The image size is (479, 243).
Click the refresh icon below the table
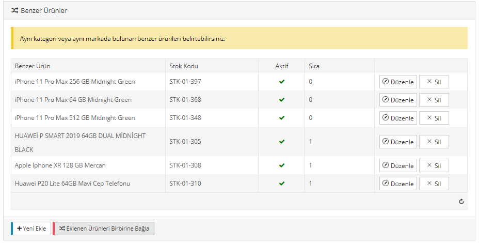[461, 202]
